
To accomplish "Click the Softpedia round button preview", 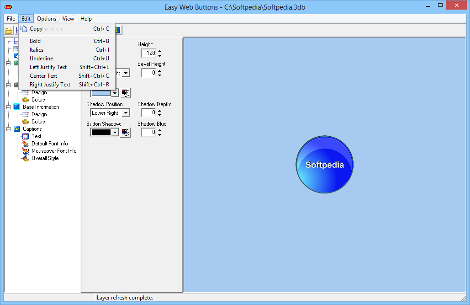I will 325,165.
